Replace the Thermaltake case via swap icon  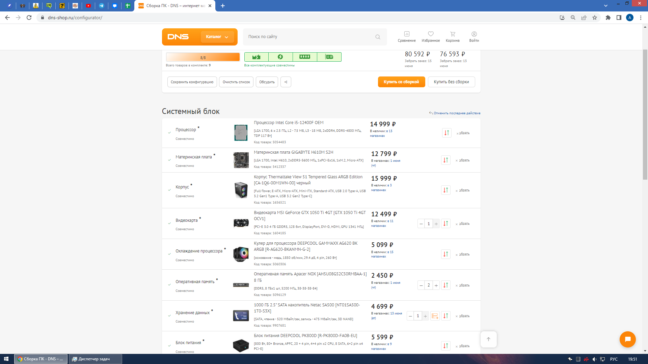446,190
